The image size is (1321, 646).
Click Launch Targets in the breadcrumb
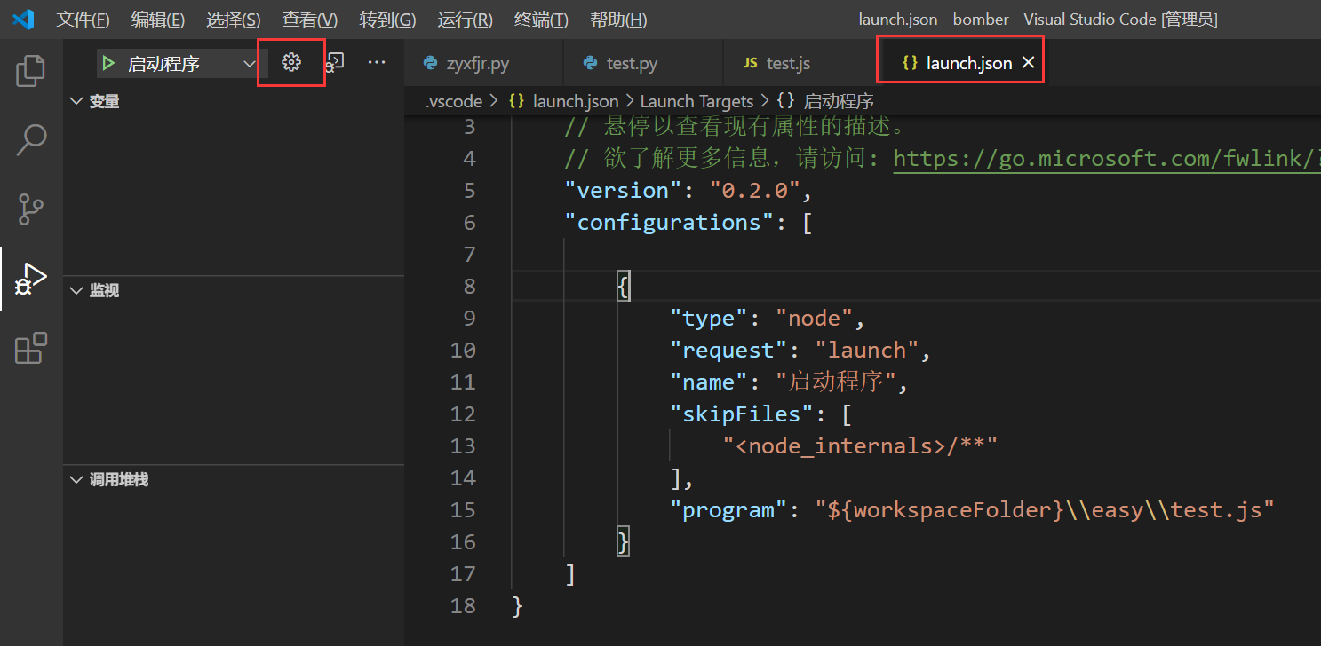[x=696, y=101]
